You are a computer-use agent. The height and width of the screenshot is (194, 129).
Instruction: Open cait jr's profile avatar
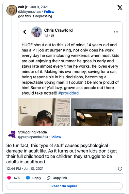[12, 10]
